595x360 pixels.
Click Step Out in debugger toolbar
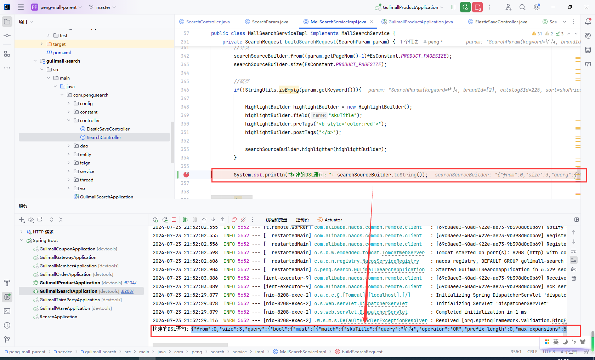pos(222,220)
